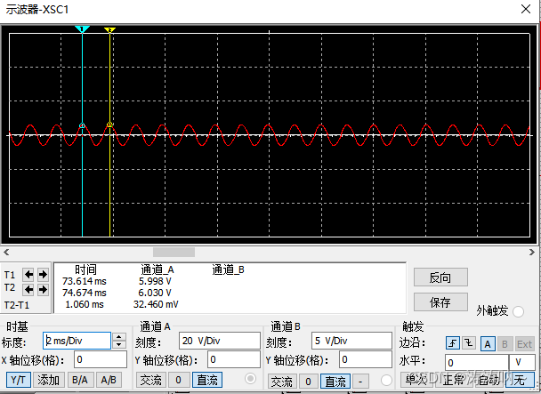541x394 pixels.
Task: Click the trigger level unit V box
Action: pos(522,363)
